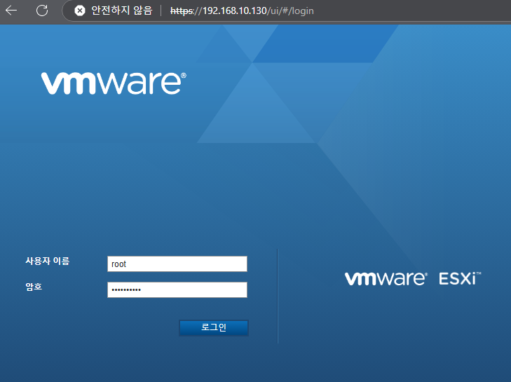
Task: Click the large vmware logo
Action: 114,83
